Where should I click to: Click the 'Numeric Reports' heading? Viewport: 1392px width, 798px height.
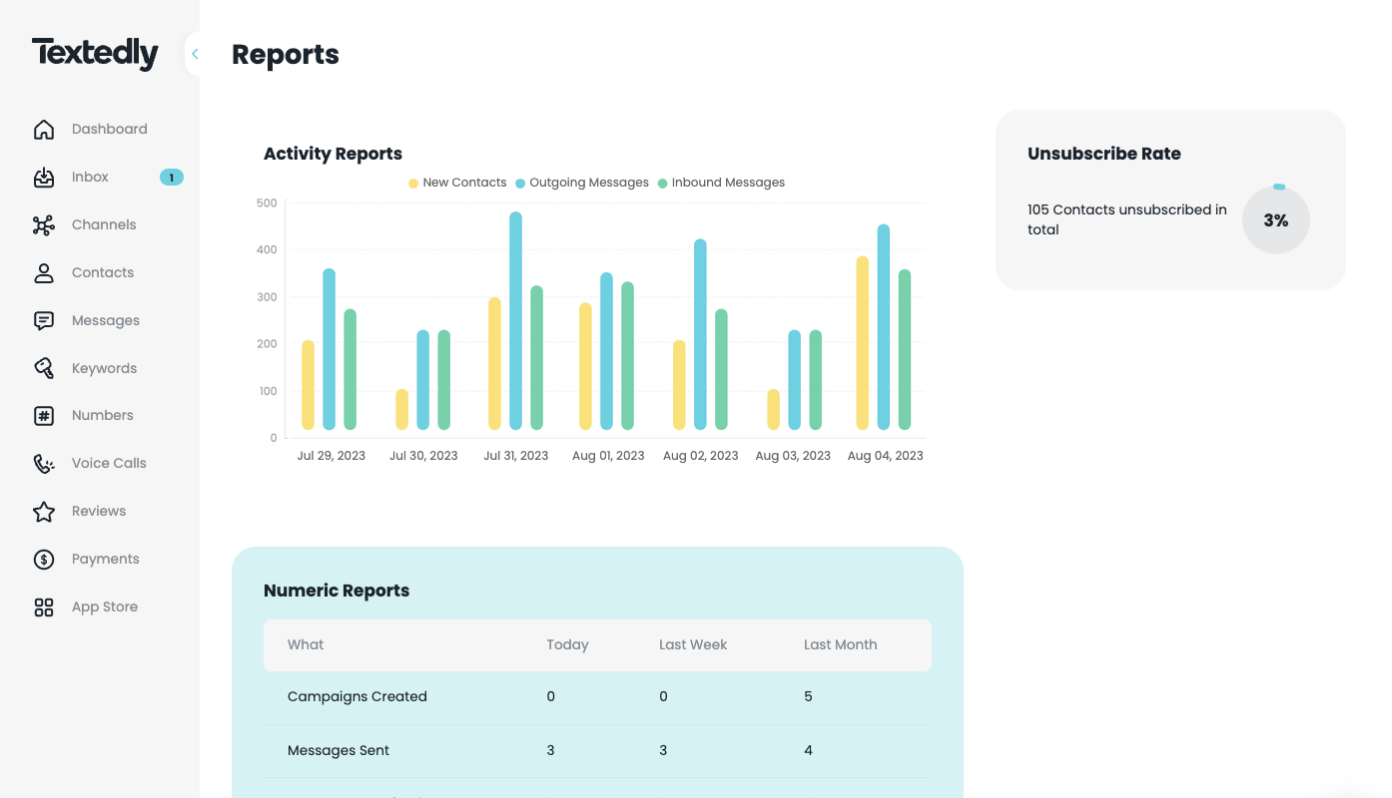tap(337, 591)
